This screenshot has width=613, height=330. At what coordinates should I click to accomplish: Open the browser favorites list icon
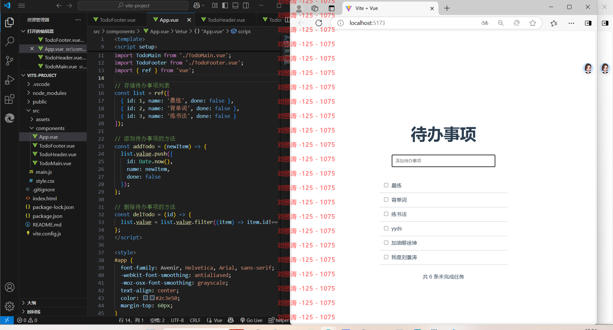(x=554, y=23)
